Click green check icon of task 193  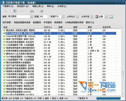pyautogui.click(x=4, y=48)
